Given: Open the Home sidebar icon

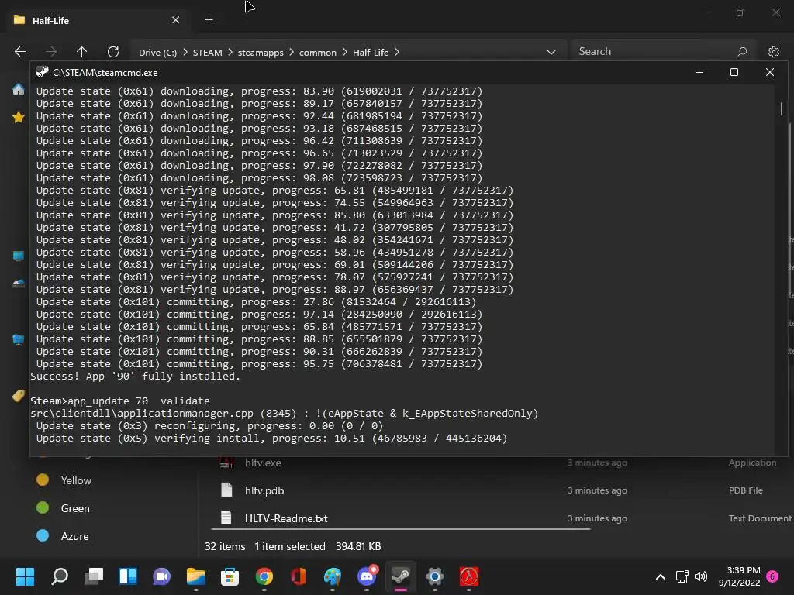Looking at the screenshot, I should [x=19, y=90].
